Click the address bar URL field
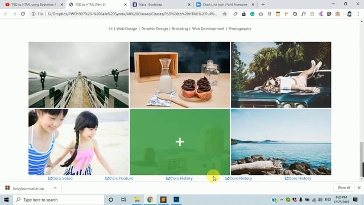364x205 pixels. coord(133,14)
